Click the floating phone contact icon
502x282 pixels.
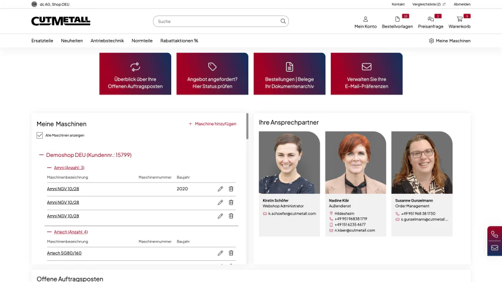(494, 234)
